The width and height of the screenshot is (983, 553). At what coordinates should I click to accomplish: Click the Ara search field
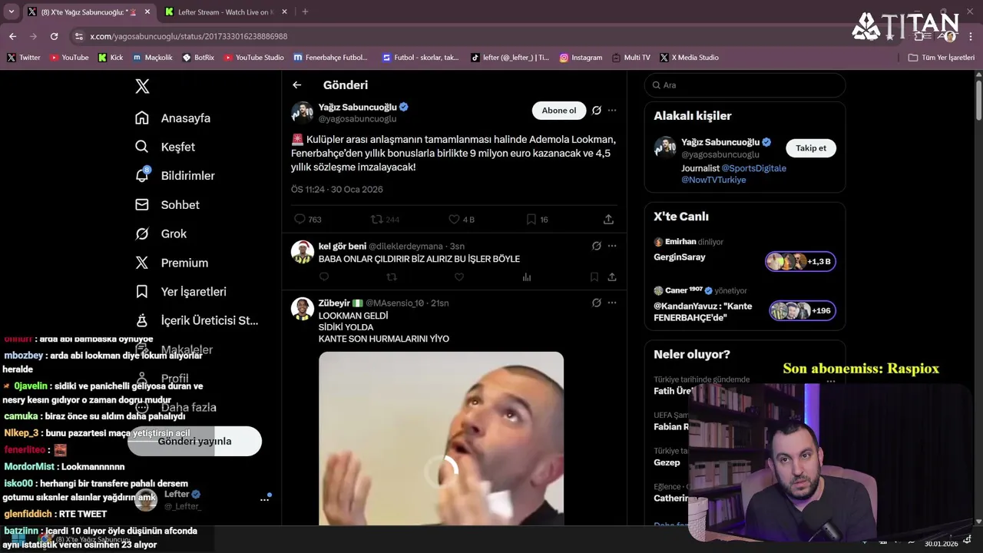[x=745, y=85]
